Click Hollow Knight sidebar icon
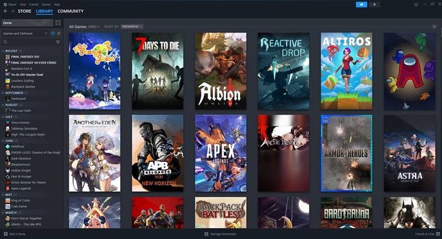The width and height of the screenshot is (442, 239). pos(7,170)
